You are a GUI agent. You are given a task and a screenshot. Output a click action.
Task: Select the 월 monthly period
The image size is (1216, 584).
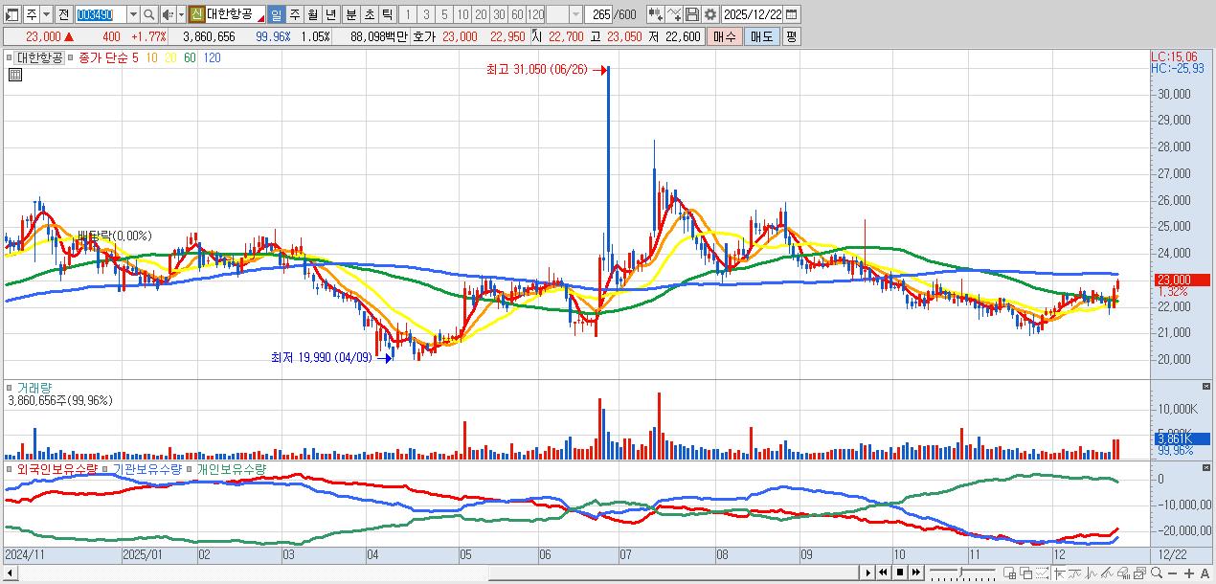(x=312, y=14)
